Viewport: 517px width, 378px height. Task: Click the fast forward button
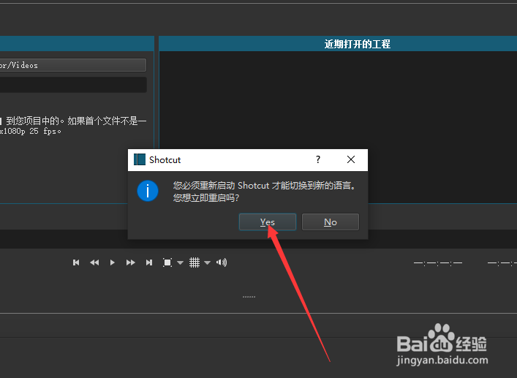[x=131, y=262]
